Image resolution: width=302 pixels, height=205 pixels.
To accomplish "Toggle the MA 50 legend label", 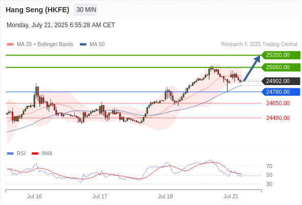I will (97, 45).
